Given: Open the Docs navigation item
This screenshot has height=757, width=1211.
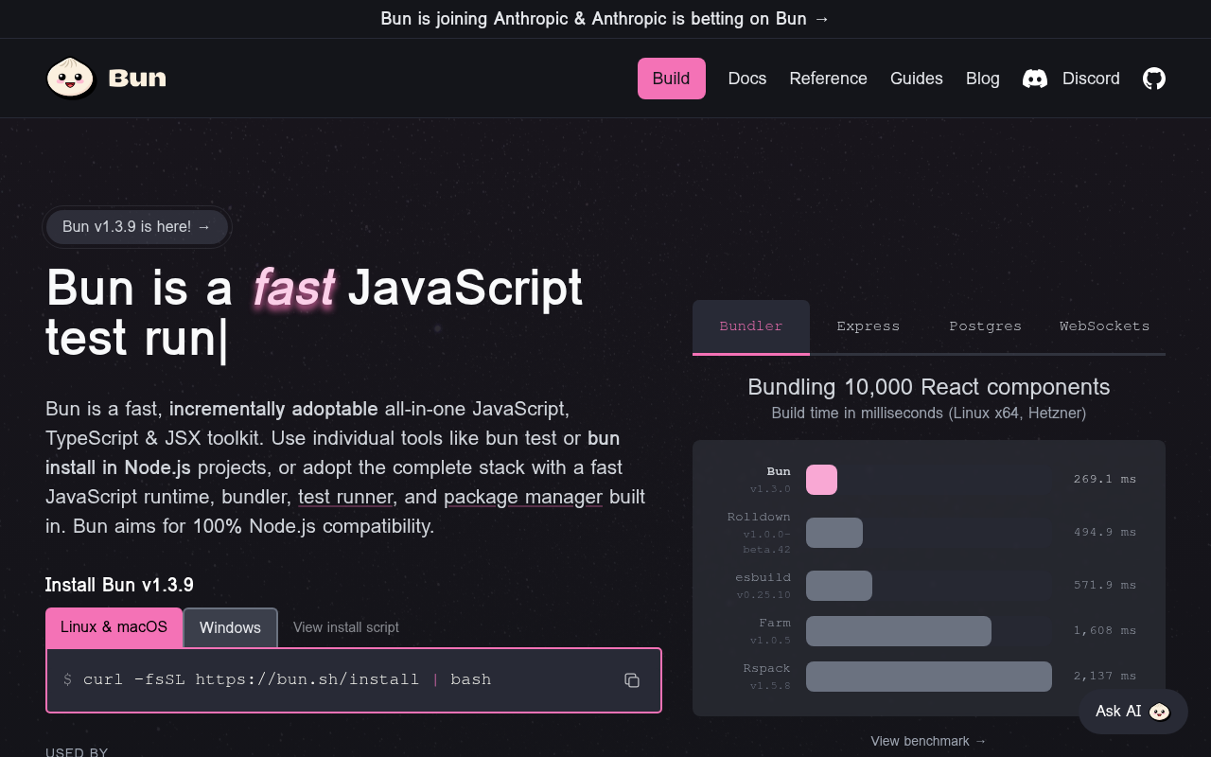Looking at the screenshot, I should click(x=746, y=79).
